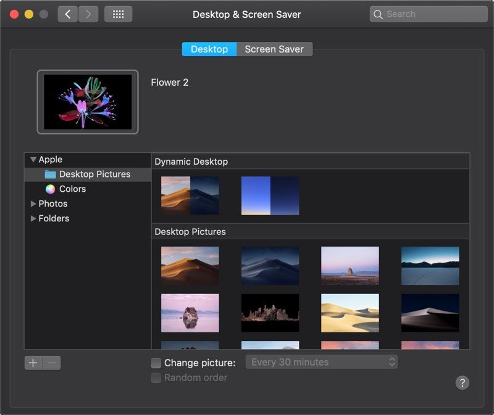This screenshot has width=494, height=415.
Task: Add a folder with the plus button
Action: pos(33,363)
